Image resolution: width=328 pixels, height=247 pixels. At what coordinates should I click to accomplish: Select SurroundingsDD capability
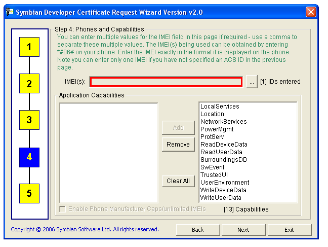coord(224,160)
